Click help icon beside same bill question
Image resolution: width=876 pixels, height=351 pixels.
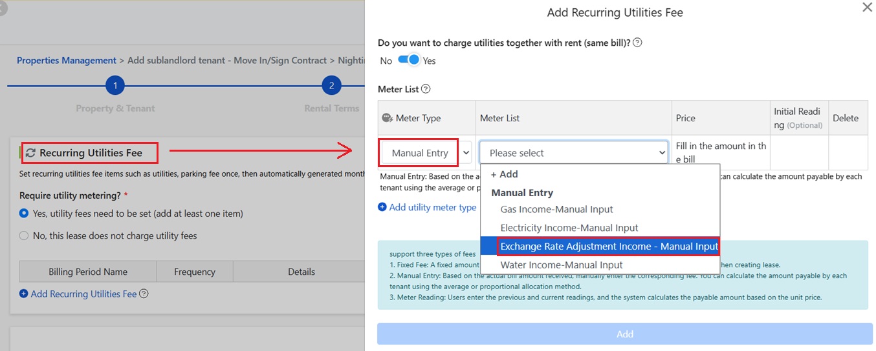click(x=637, y=43)
